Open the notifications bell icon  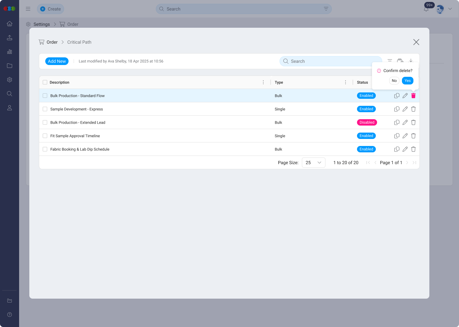[426, 9]
